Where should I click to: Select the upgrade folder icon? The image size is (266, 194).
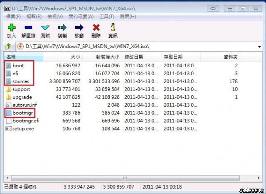point(8,97)
